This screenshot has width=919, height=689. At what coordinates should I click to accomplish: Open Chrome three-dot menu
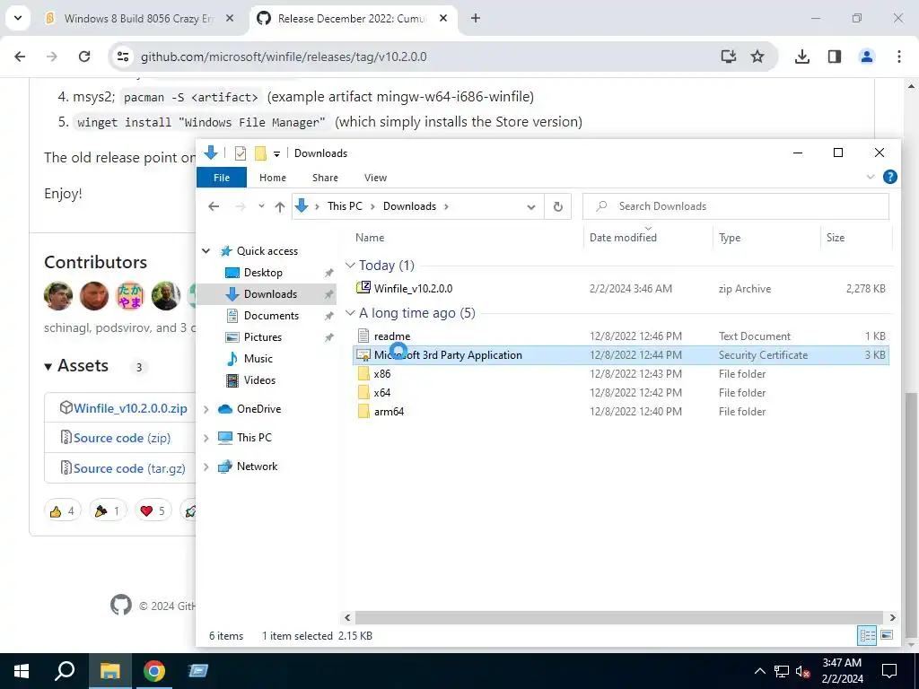coord(898,57)
